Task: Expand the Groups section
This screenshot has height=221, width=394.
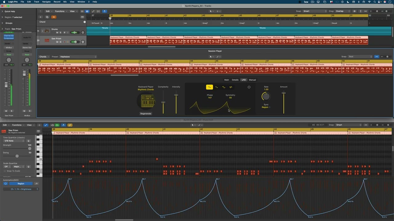Action: click(2, 23)
